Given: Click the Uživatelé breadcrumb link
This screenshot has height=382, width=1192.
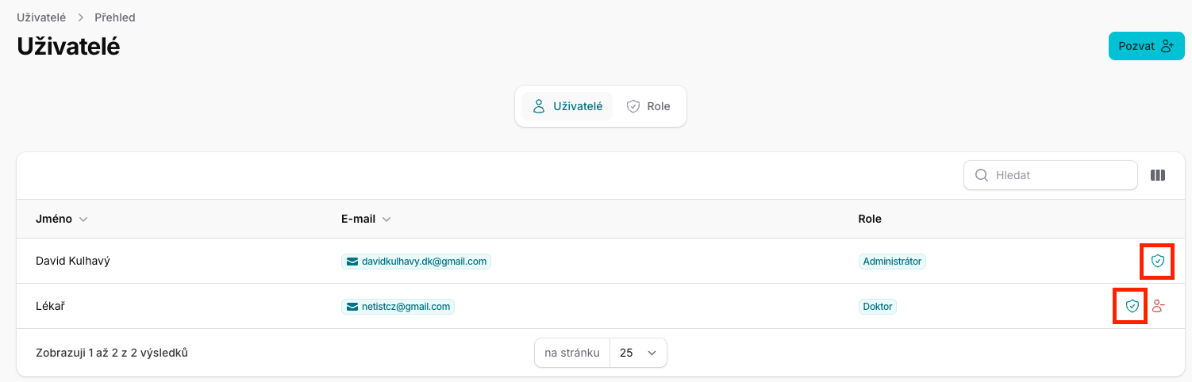Looking at the screenshot, I should coord(41,17).
